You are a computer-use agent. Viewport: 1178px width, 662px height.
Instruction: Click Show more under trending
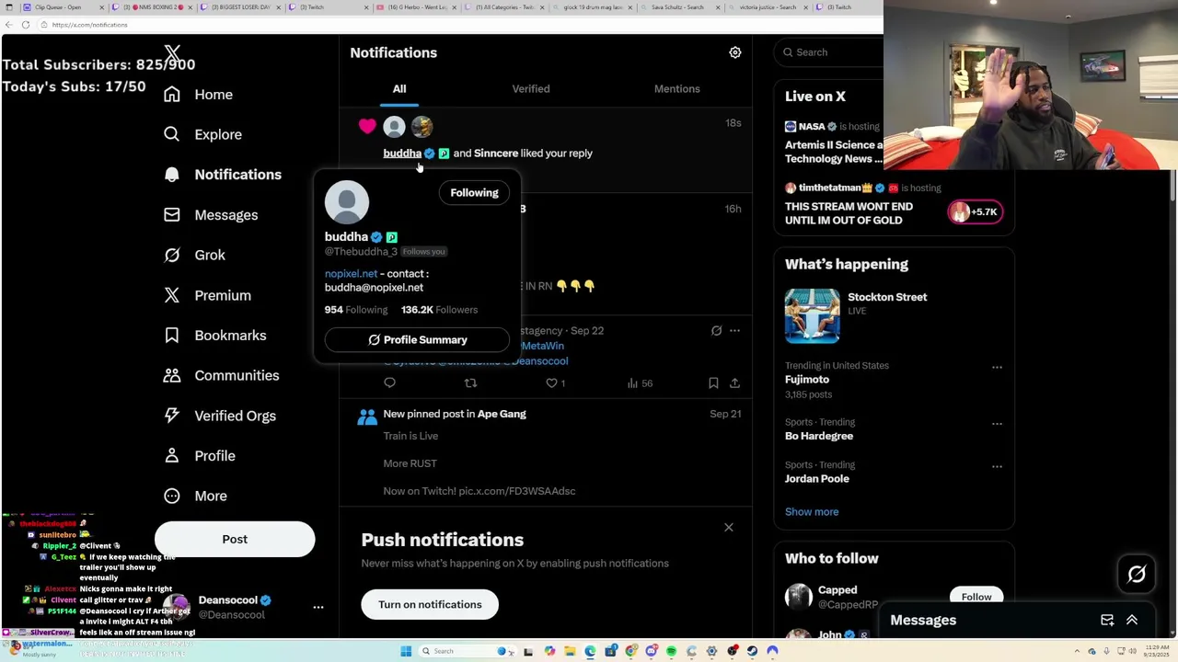pos(812,512)
